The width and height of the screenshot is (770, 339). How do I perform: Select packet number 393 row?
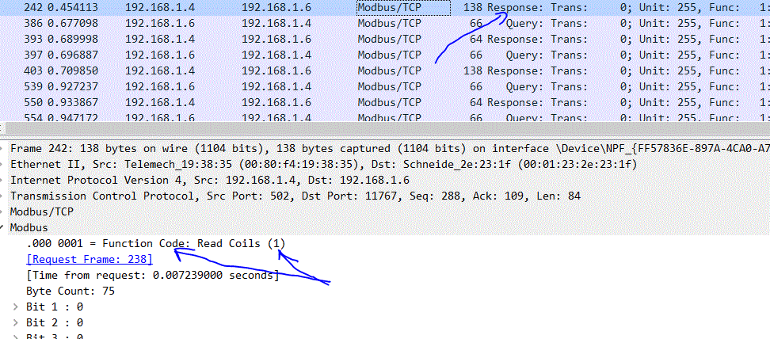[385, 39]
